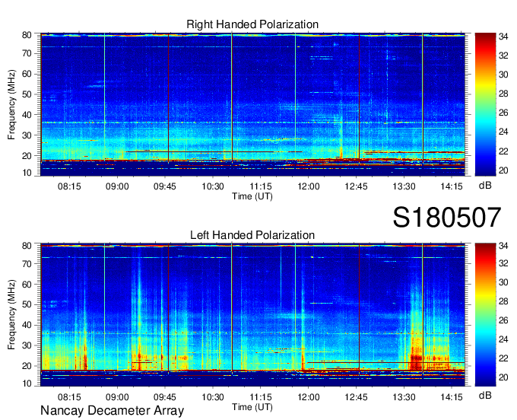Click the Left Handed spectrogram plot area
This screenshot has width=517, height=420.
click(252, 315)
